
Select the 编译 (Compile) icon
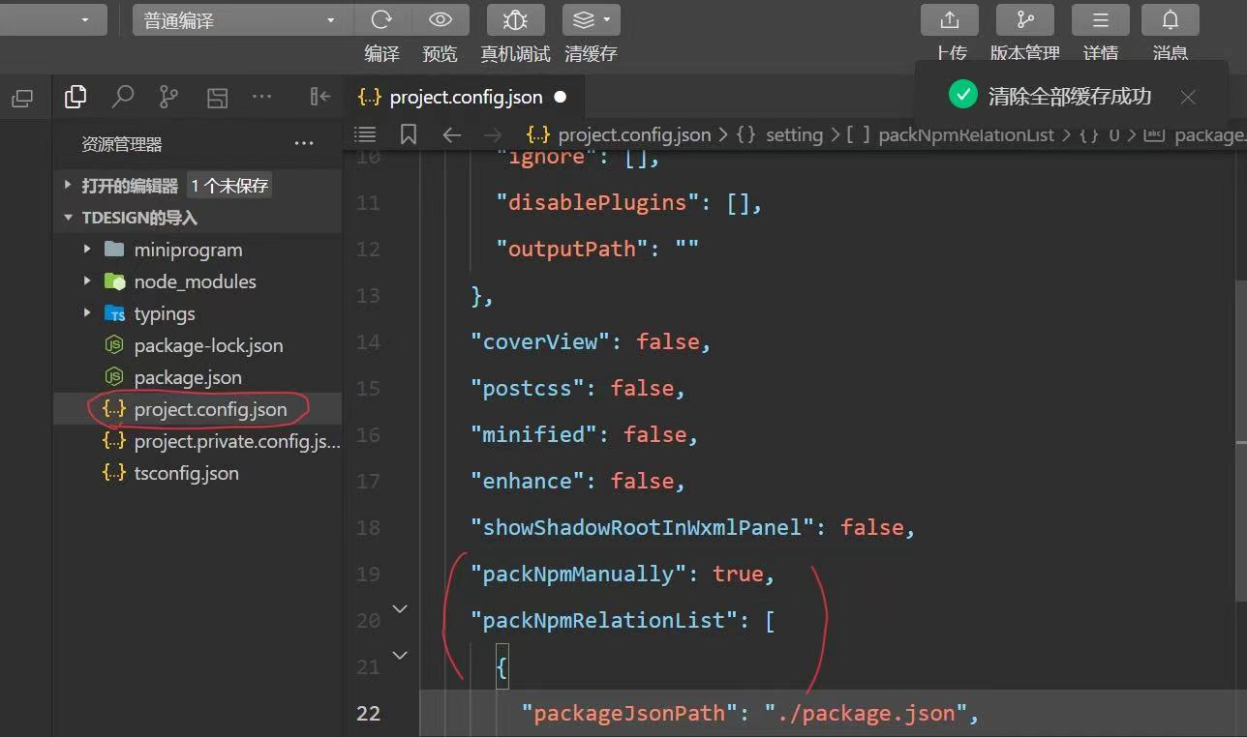pos(381,18)
